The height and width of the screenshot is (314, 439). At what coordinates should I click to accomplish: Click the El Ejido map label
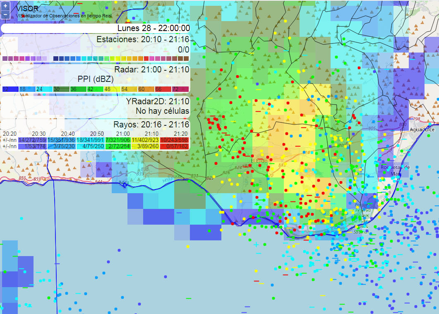[x=260, y=161]
